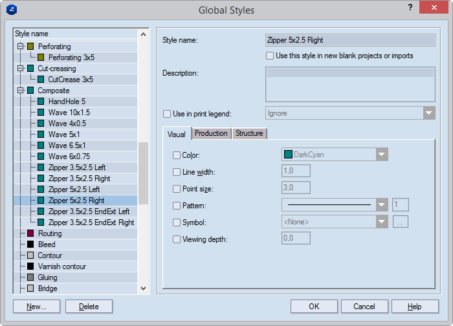This screenshot has height=326, width=453.
Task: Click the help question mark in title bar
Action: tap(410, 7)
